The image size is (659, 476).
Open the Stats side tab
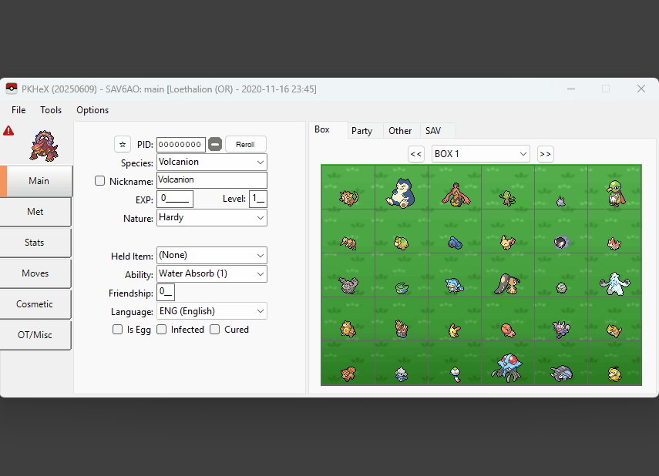coord(35,243)
